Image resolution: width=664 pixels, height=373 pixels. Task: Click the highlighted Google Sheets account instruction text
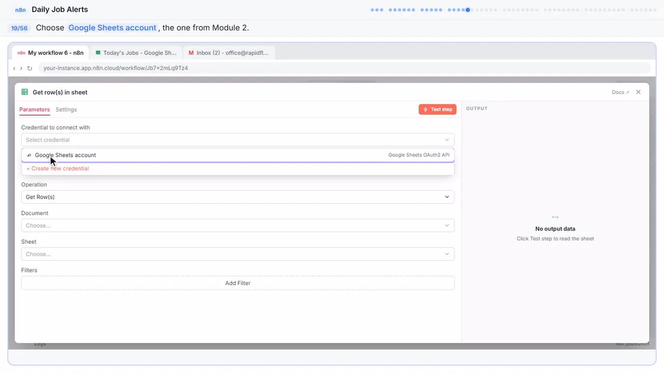(x=112, y=28)
